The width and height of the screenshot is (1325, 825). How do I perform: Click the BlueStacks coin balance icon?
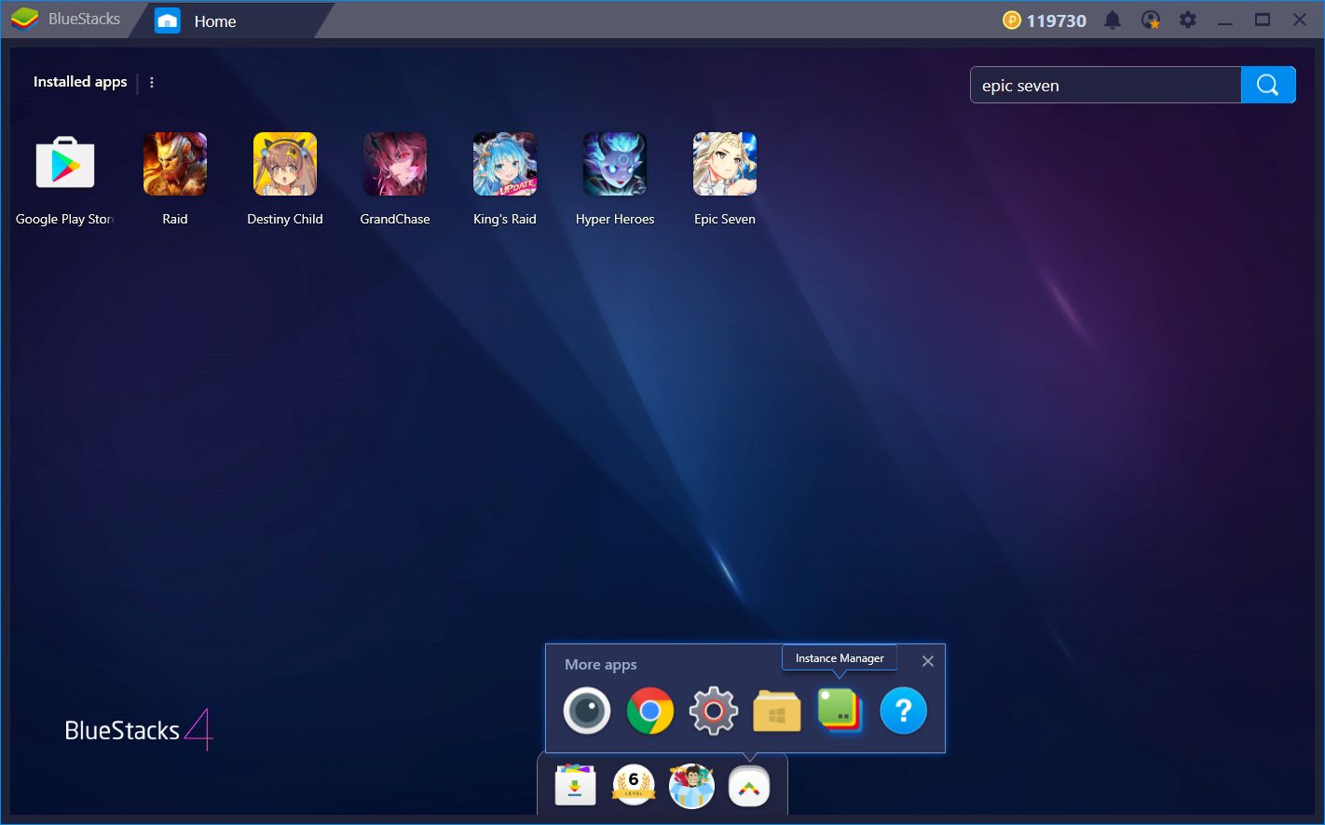coord(1012,20)
